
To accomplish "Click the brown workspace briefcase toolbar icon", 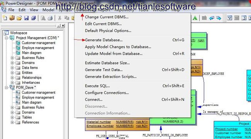I will 12,18.
